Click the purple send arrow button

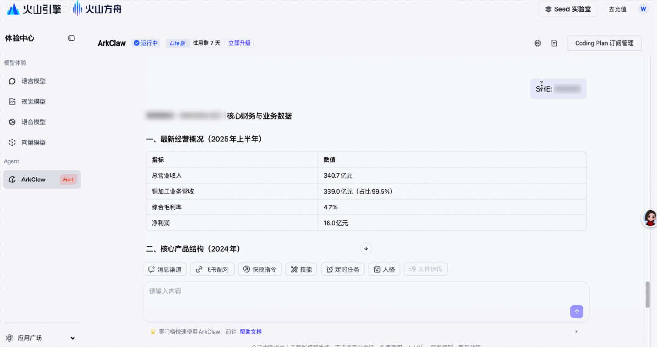pyautogui.click(x=577, y=312)
